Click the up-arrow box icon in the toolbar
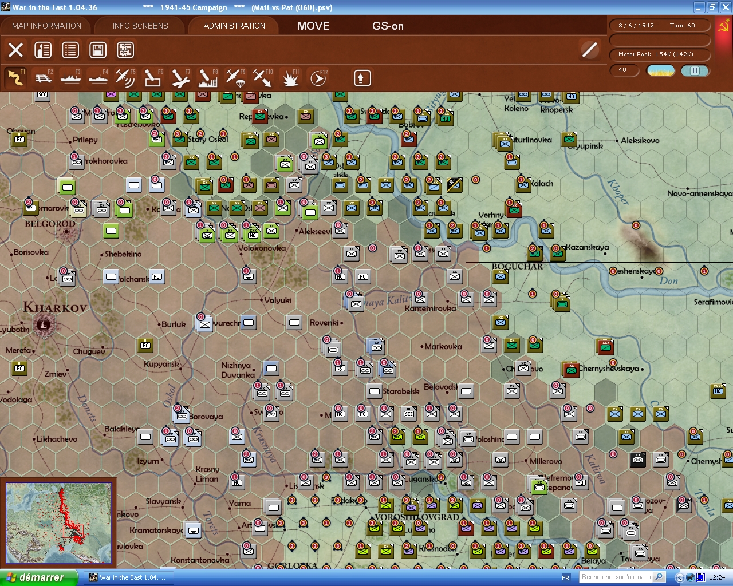Viewport: 733px width, 586px height. click(x=362, y=78)
